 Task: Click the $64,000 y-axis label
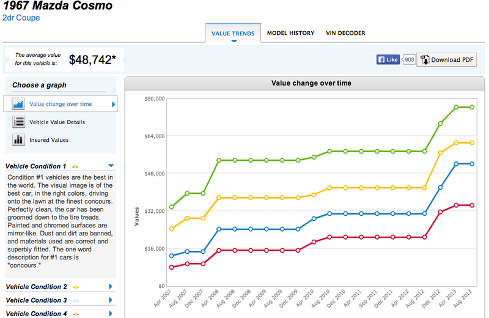tap(155, 136)
